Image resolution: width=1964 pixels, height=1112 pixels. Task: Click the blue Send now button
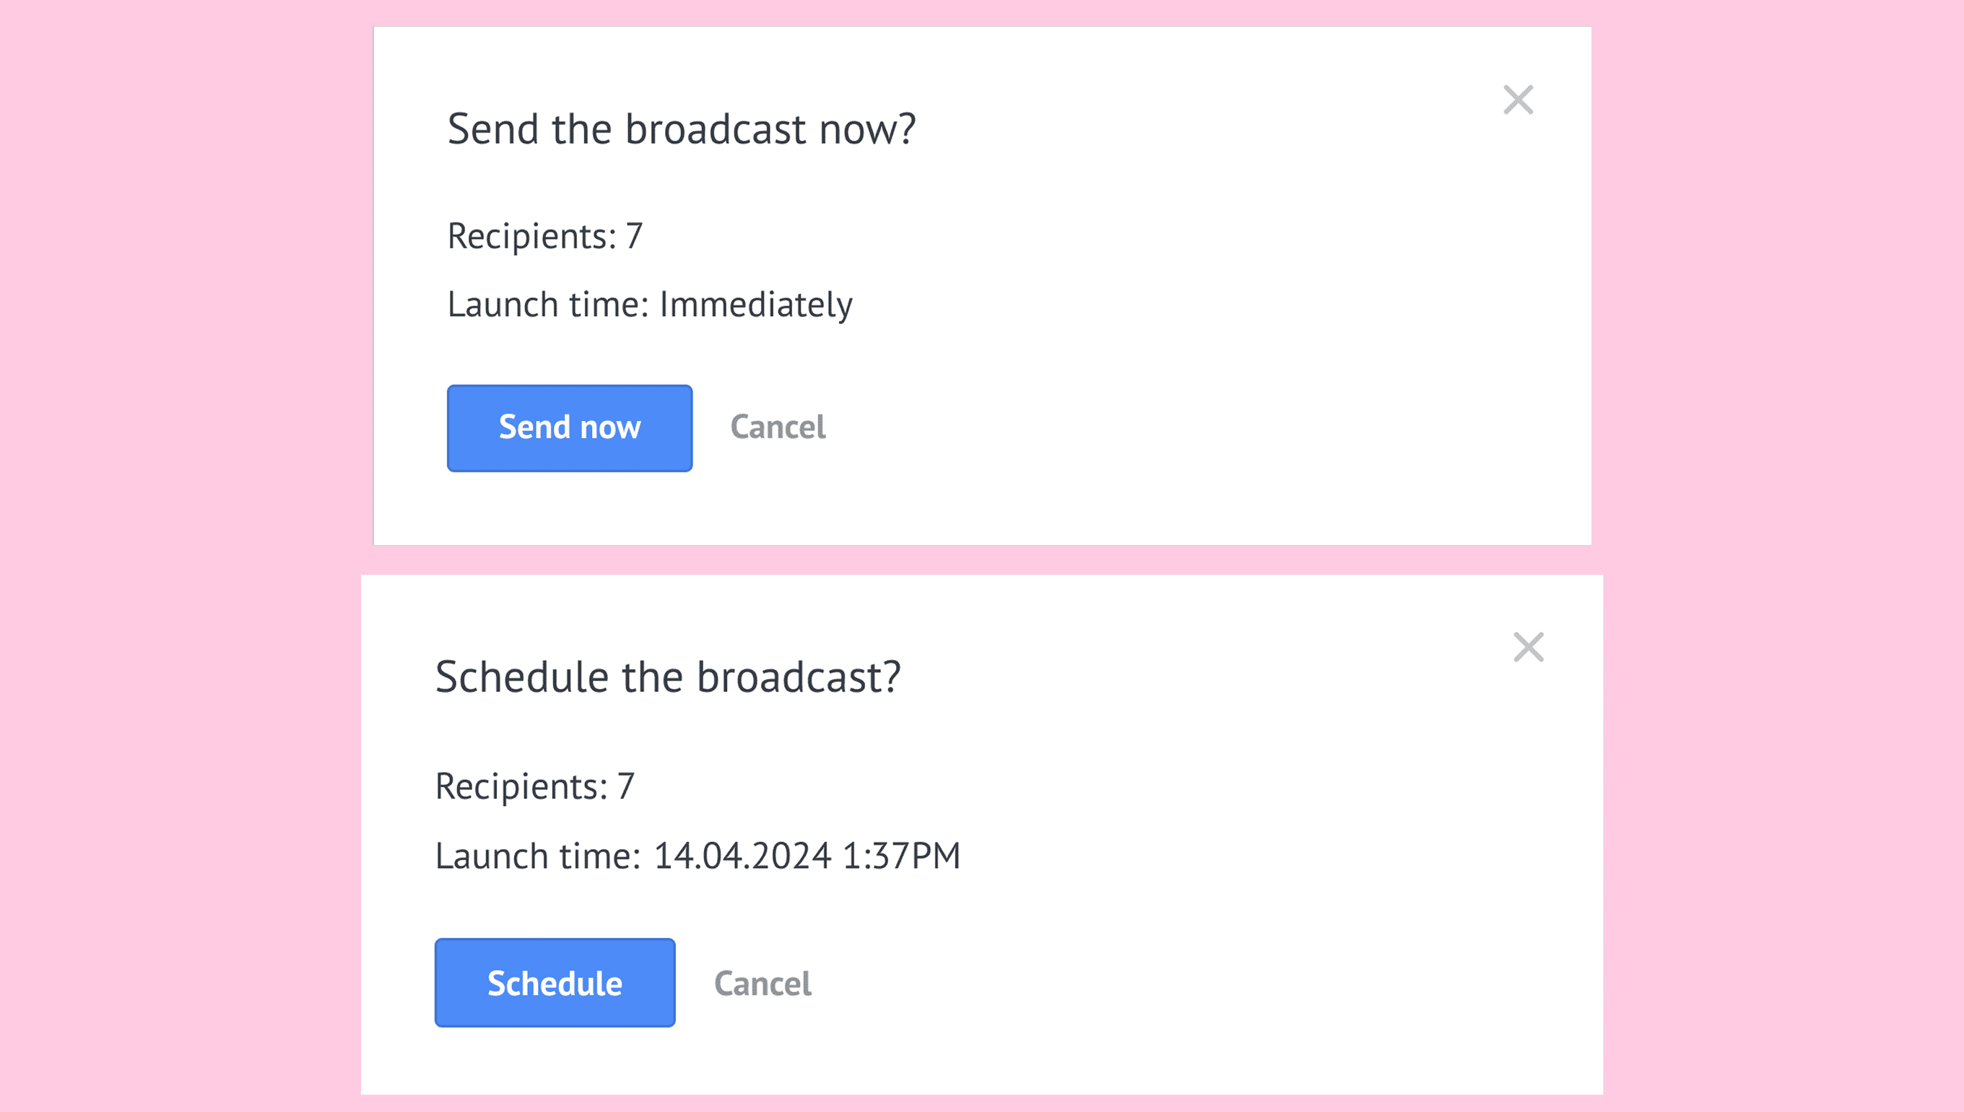(570, 428)
